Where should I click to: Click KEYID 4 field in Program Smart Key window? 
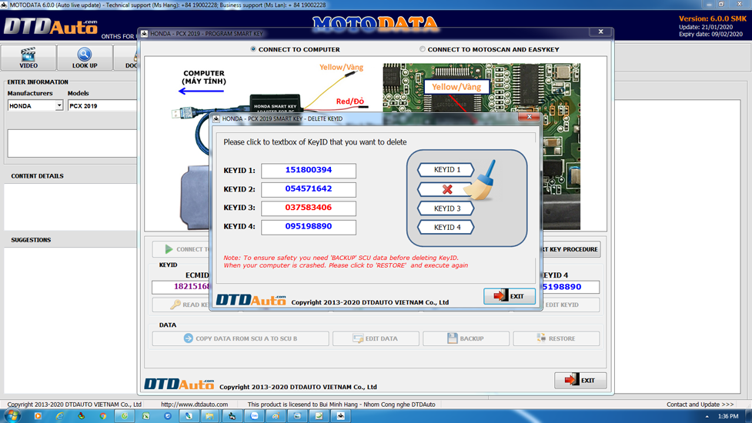570,286
